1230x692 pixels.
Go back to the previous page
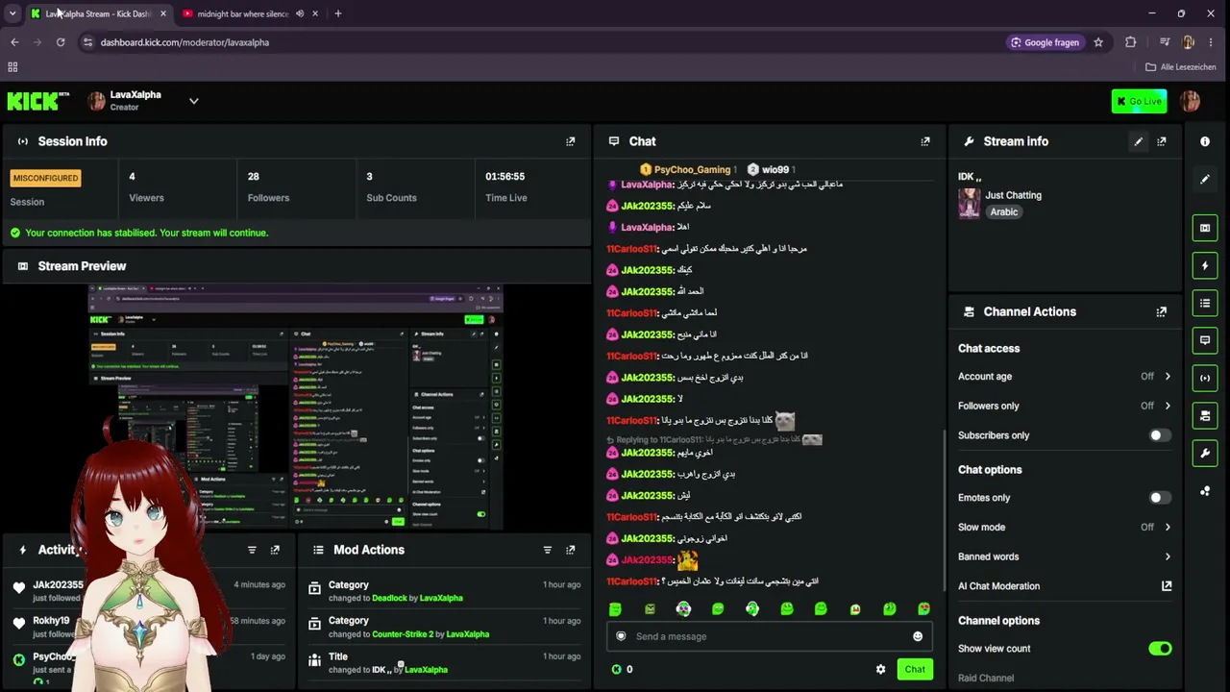[x=14, y=42]
